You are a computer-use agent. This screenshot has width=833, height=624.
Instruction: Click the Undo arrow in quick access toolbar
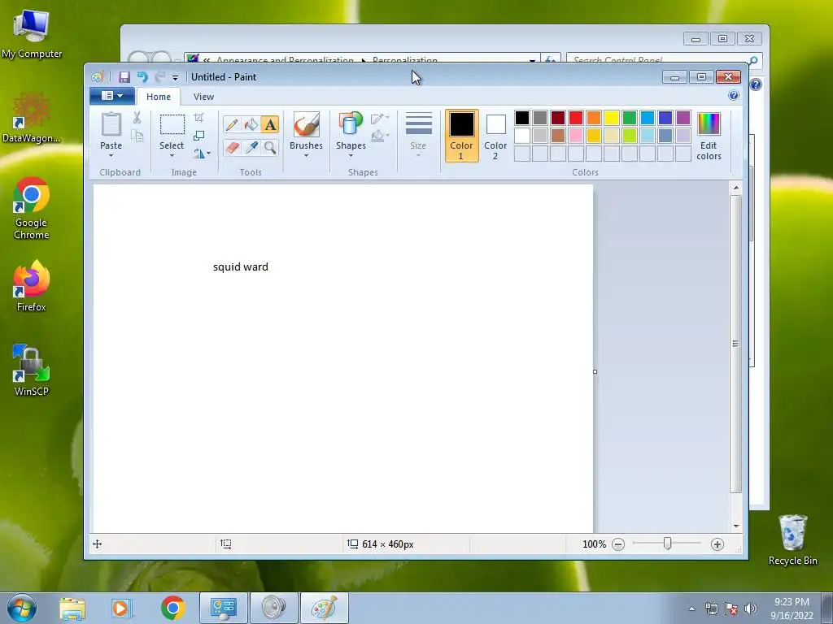pos(142,77)
